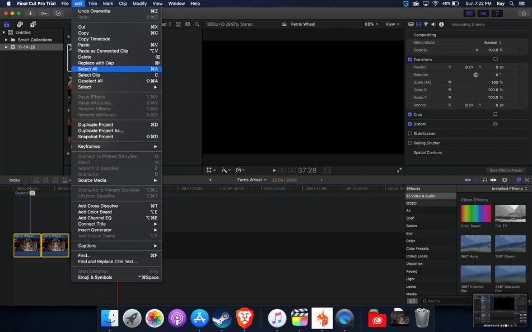Viewport: 532px width, 332px height.
Task: Toggle the Rotation keyframe diamond
Action: pos(520,74)
